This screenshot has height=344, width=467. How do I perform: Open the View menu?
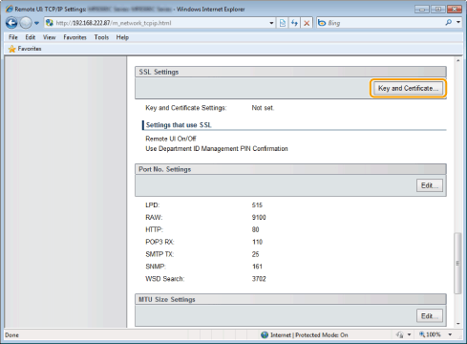49,37
